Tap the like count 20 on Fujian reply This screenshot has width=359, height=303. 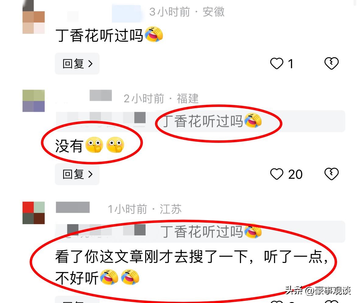295,174
